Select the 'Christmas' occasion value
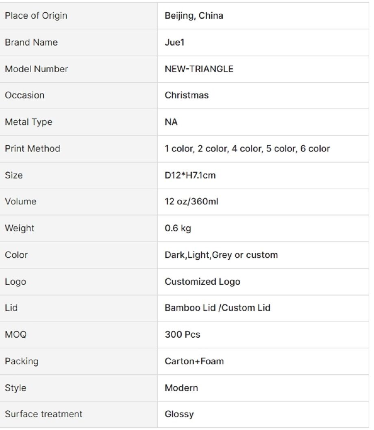374x430 pixels. tap(187, 96)
